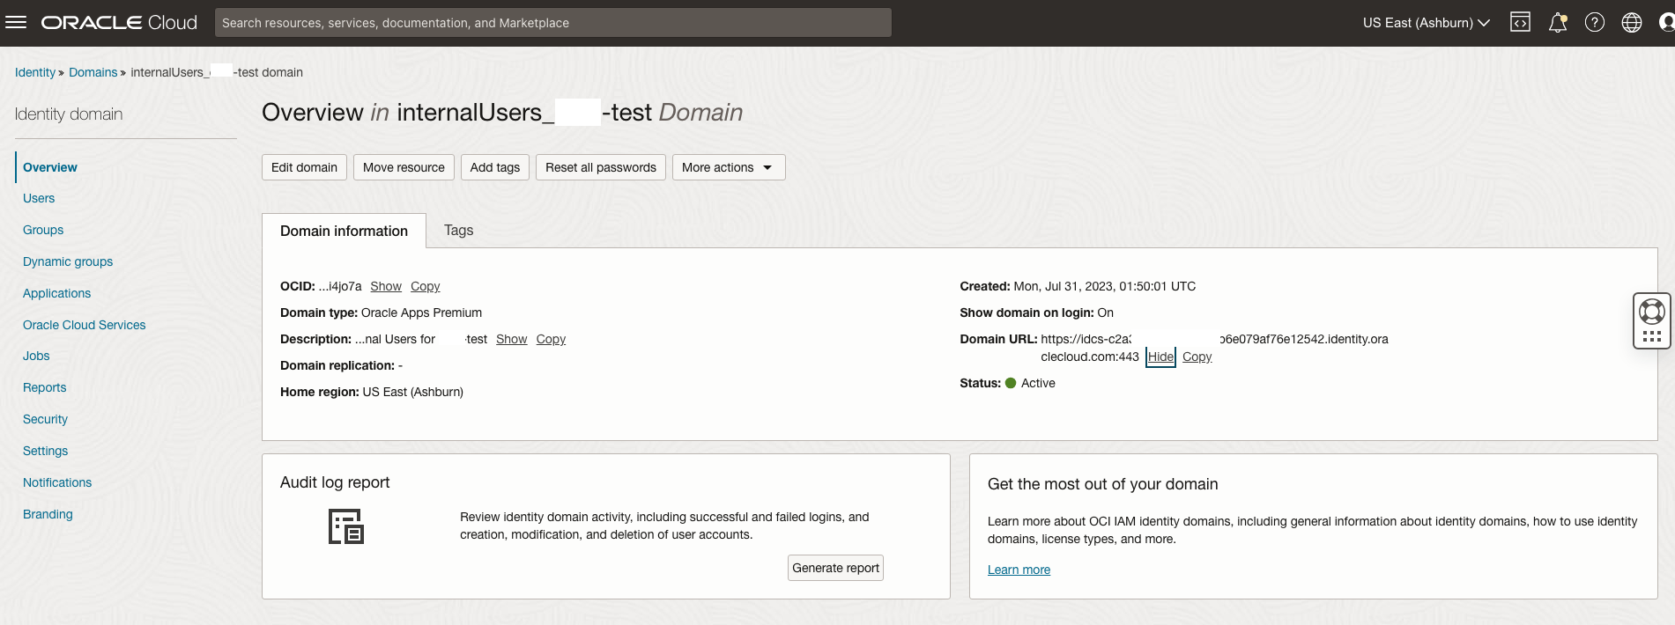The height and width of the screenshot is (625, 1675).
Task: Open the US East (Ashburn) region selector
Action: pyautogui.click(x=1426, y=23)
